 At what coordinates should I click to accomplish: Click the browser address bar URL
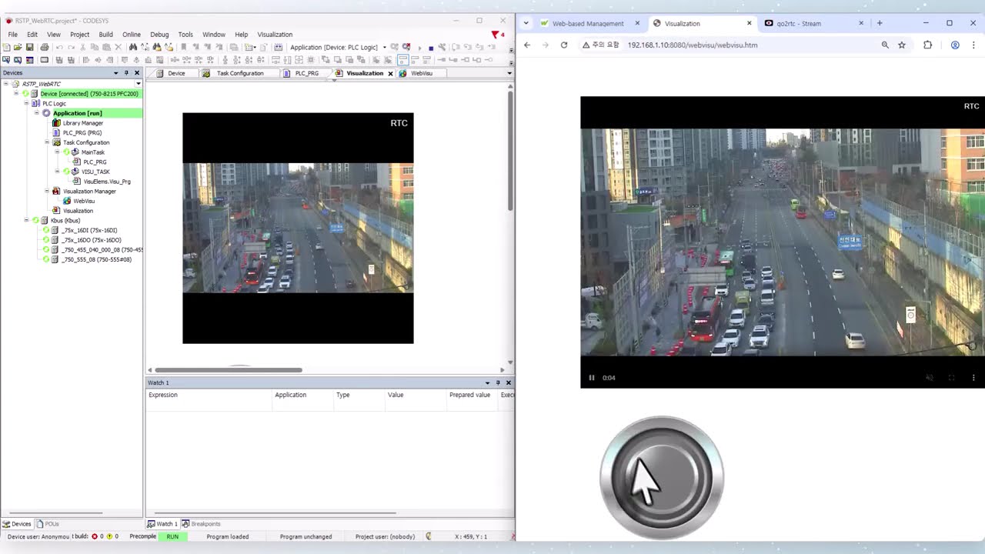coord(693,45)
